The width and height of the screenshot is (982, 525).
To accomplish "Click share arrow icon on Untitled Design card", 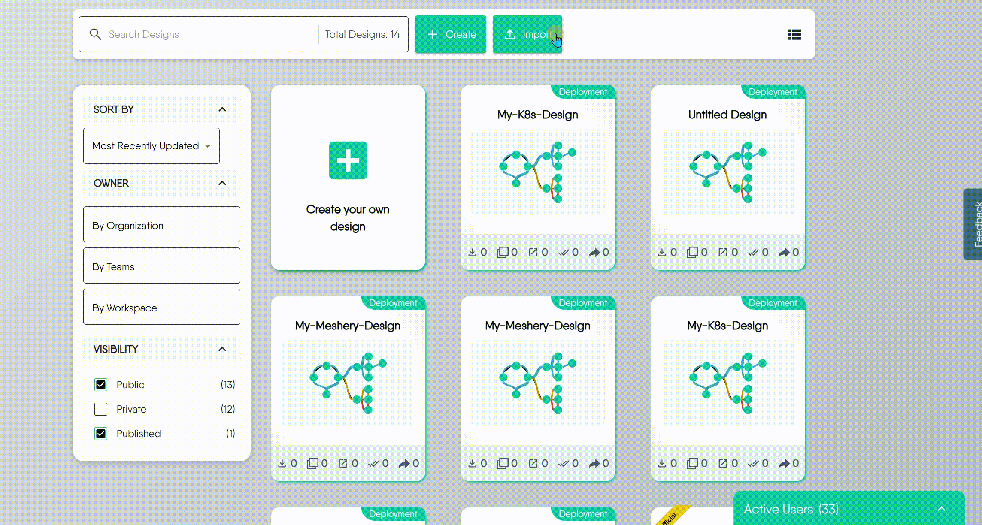I will (784, 252).
